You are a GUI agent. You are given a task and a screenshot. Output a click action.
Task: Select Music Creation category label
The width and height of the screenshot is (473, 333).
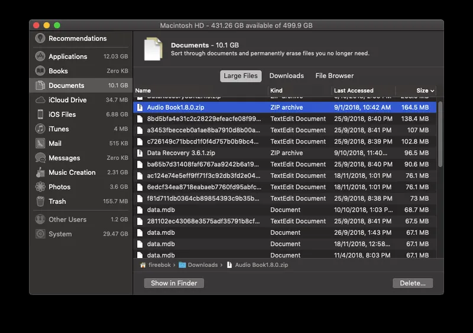pyautogui.click(x=72, y=172)
